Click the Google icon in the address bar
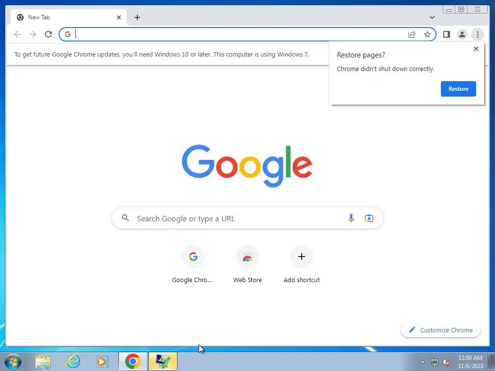 (68, 34)
